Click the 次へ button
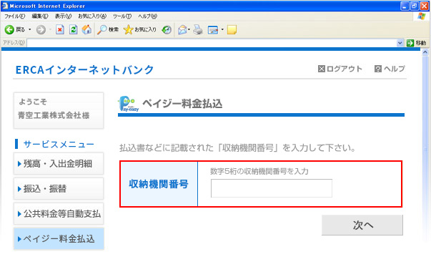 coord(362,225)
